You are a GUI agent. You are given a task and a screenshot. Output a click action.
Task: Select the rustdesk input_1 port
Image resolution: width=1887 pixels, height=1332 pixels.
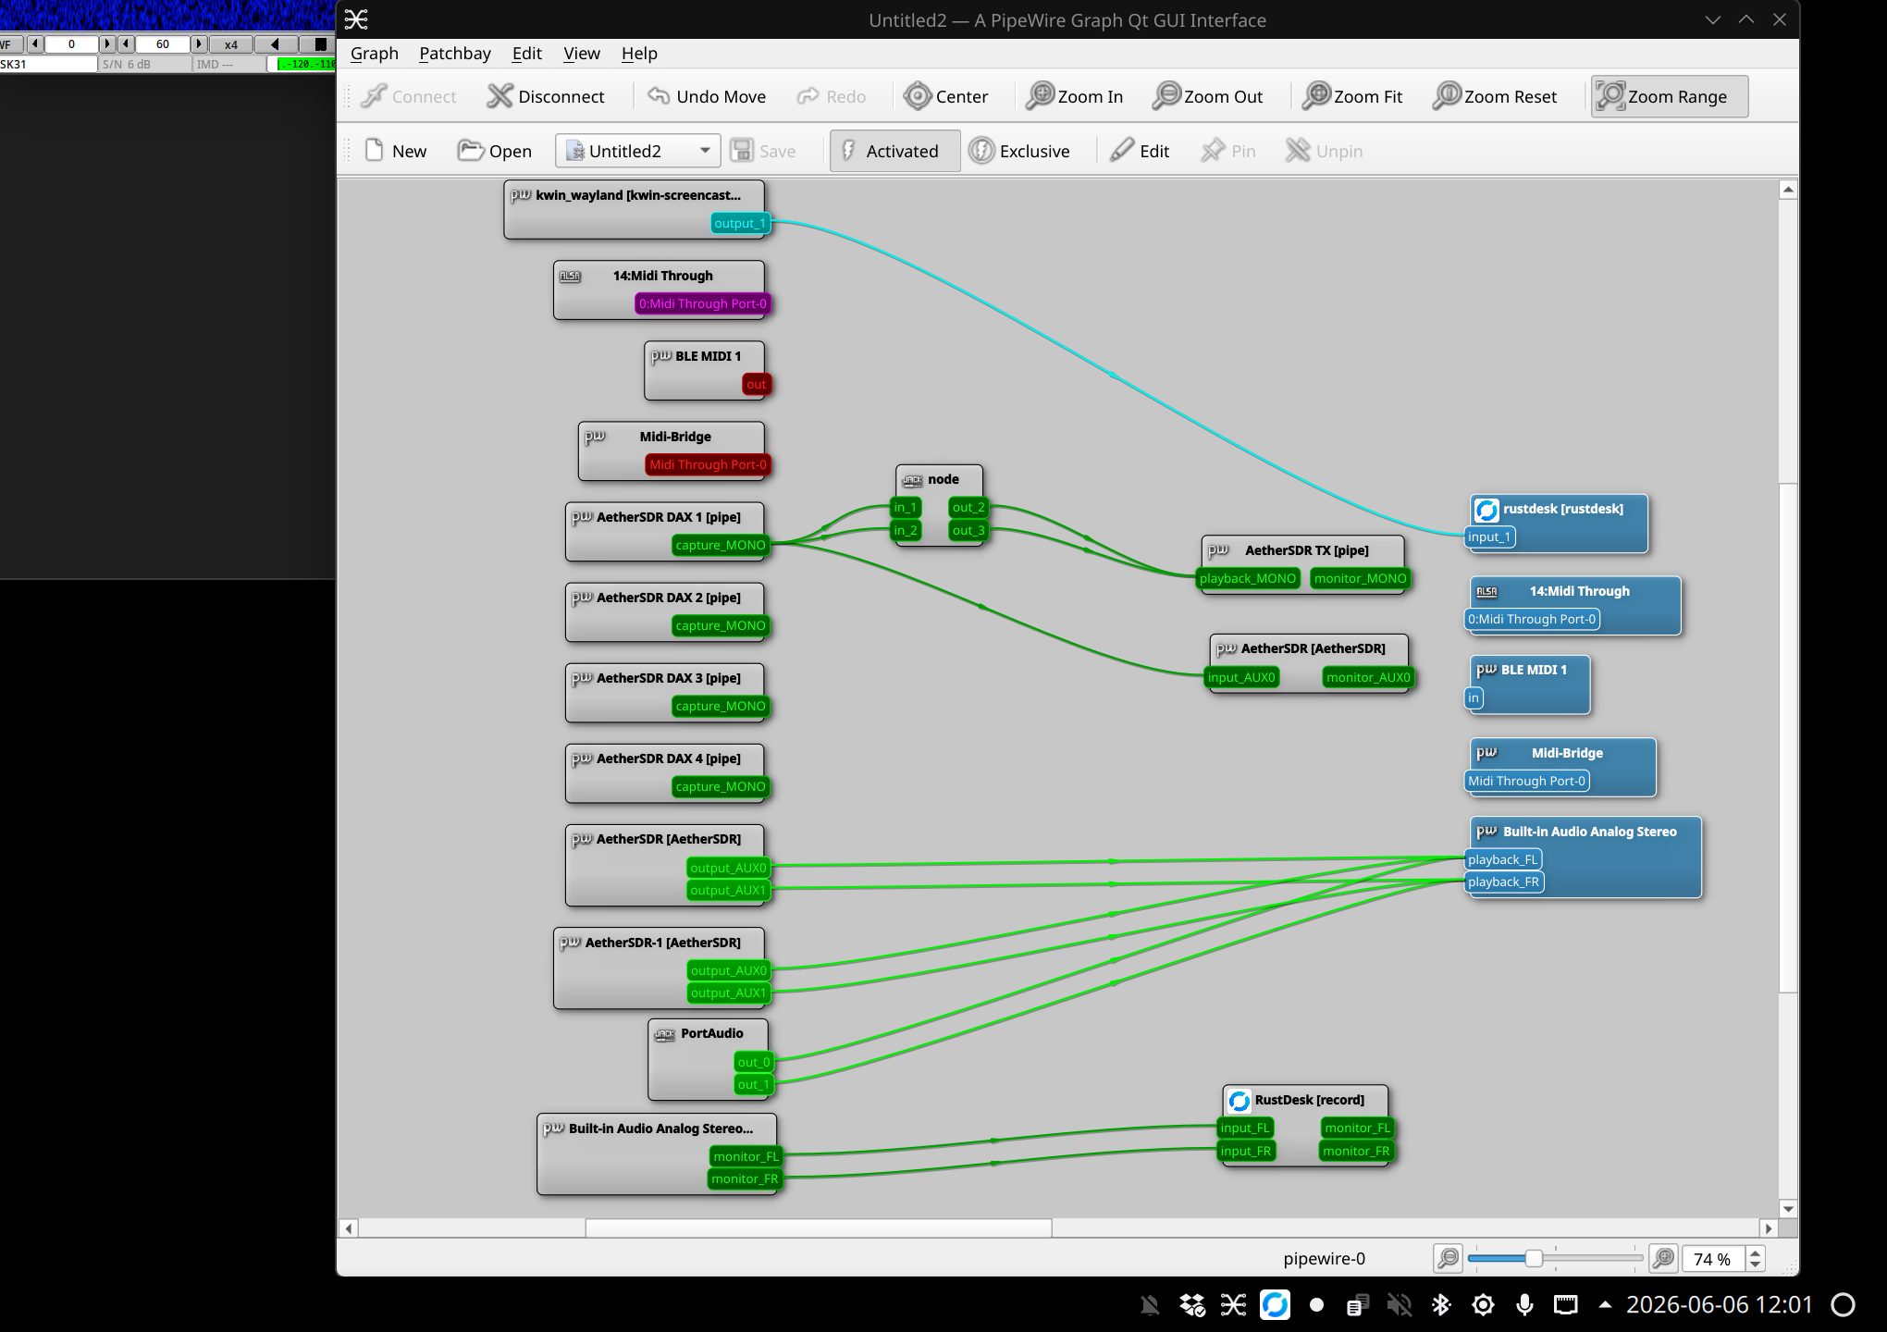1489,536
